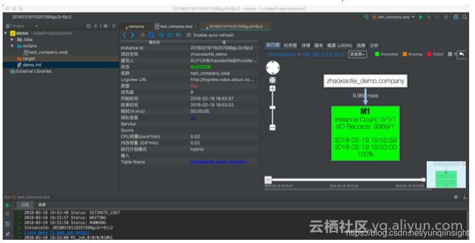Open the 结果 tab in the job view
The width and height of the screenshot is (475, 243).
coord(361,45)
